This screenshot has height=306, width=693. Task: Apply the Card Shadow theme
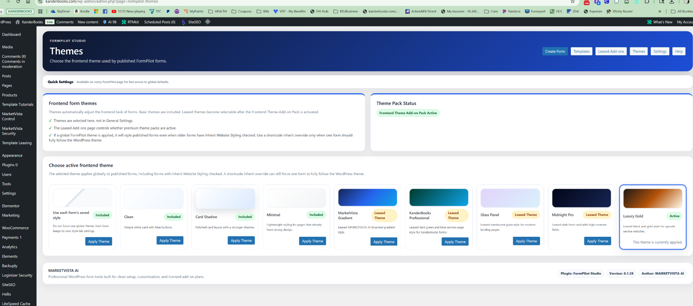[241, 240]
